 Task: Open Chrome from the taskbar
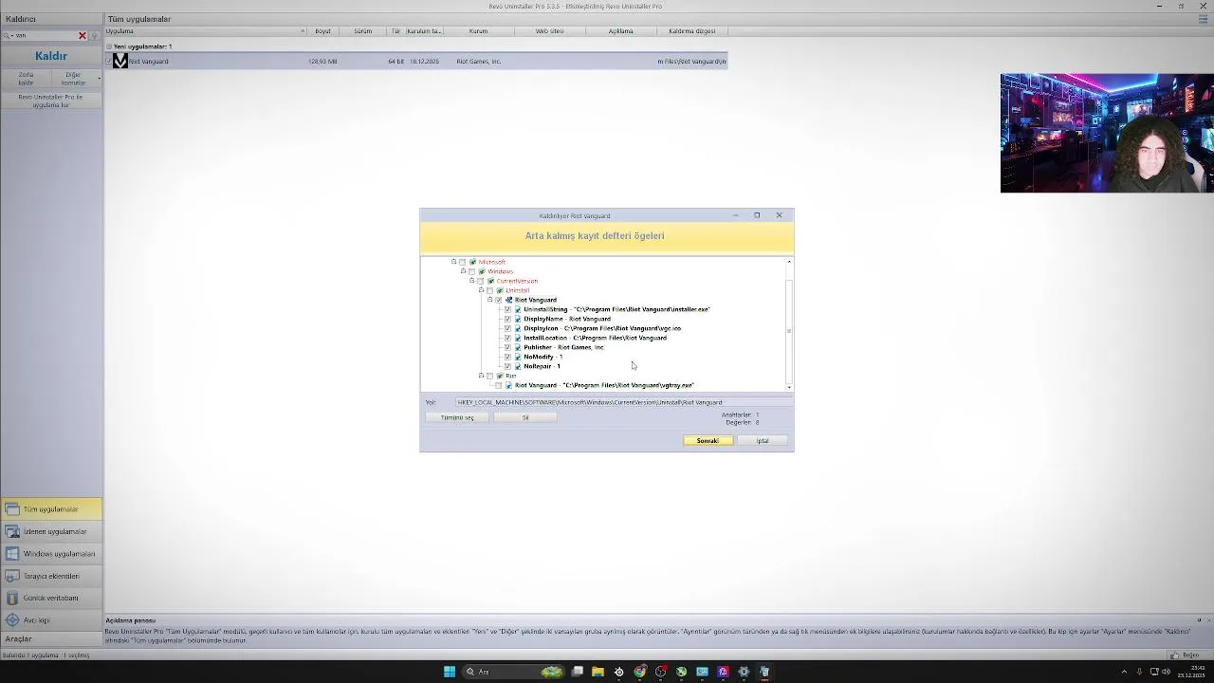[x=640, y=672]
